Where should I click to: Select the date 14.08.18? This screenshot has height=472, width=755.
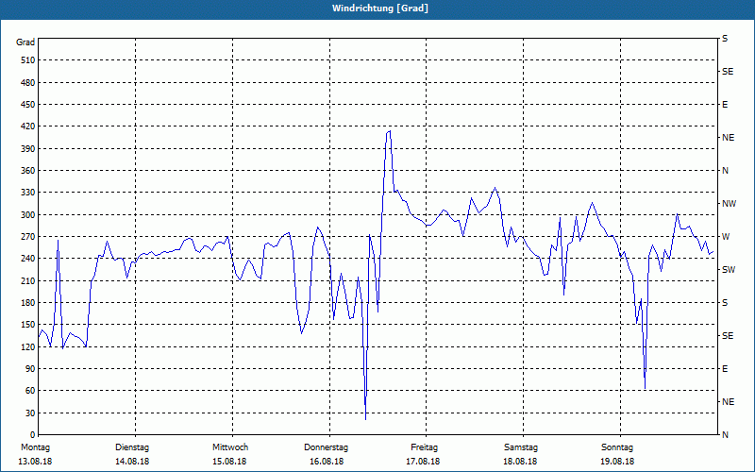pyautogui.click(x=132, y=462)
